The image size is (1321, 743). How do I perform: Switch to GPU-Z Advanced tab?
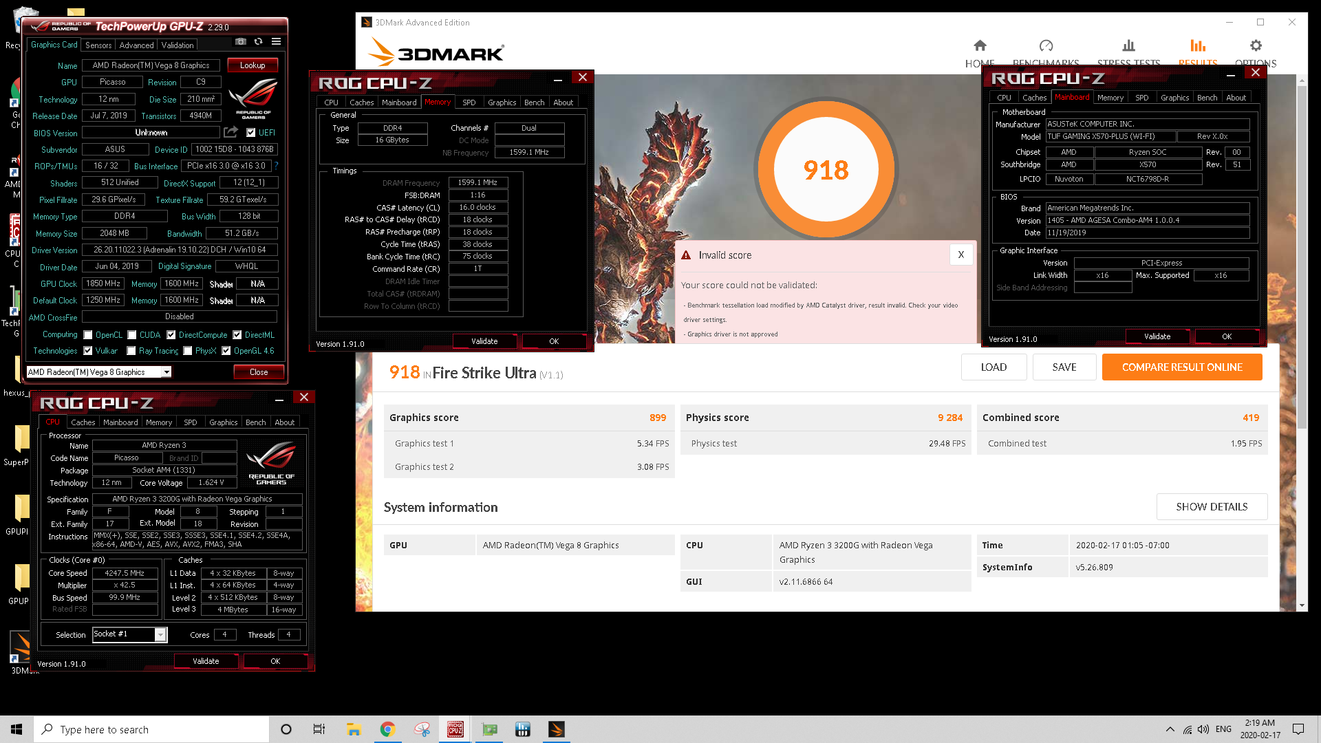[x=136, y=45]
